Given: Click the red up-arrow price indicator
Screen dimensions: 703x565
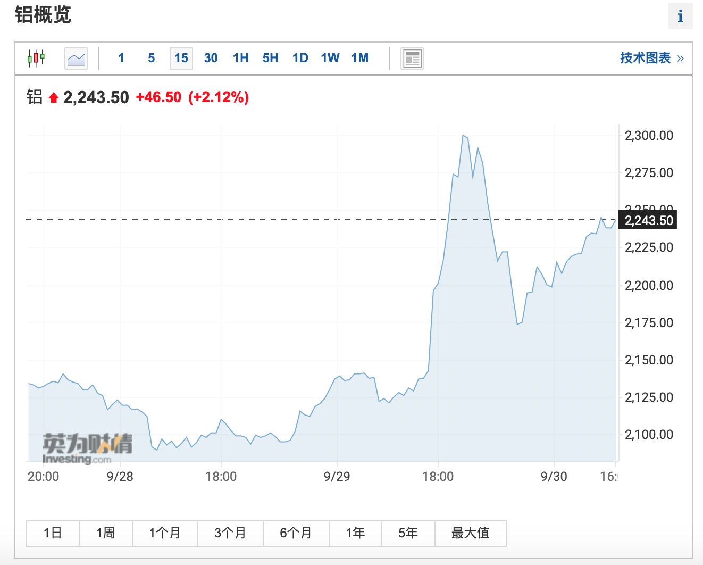Looking at the screenshot, I should pos(53,98).
